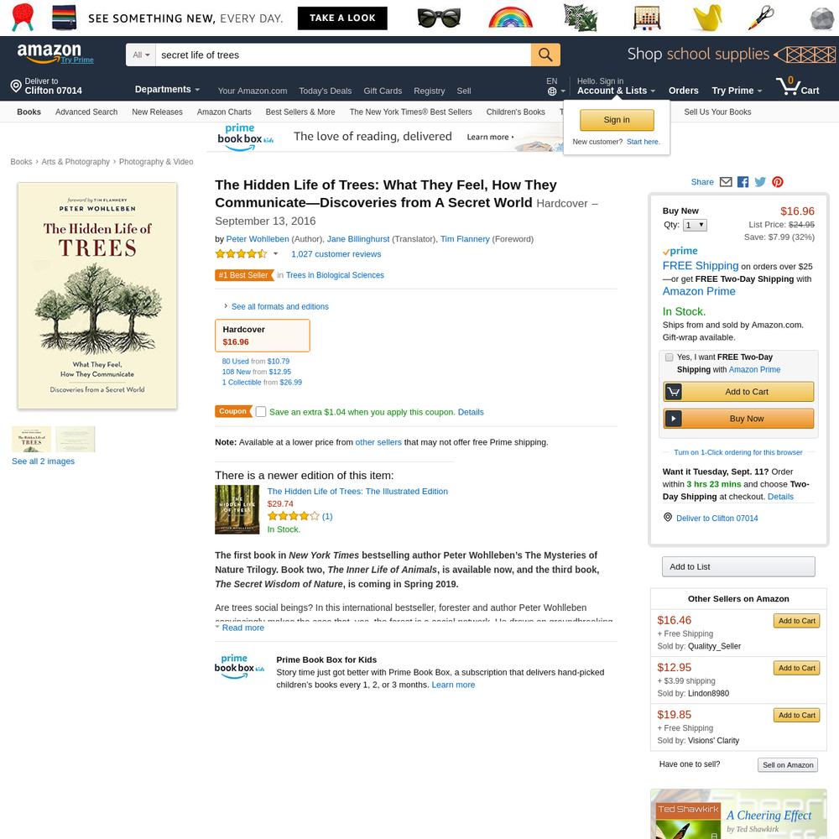The height and width of the screenshot is (839, 839).
Task: Share the book on Twitter
Action: [x=760, y=182]
